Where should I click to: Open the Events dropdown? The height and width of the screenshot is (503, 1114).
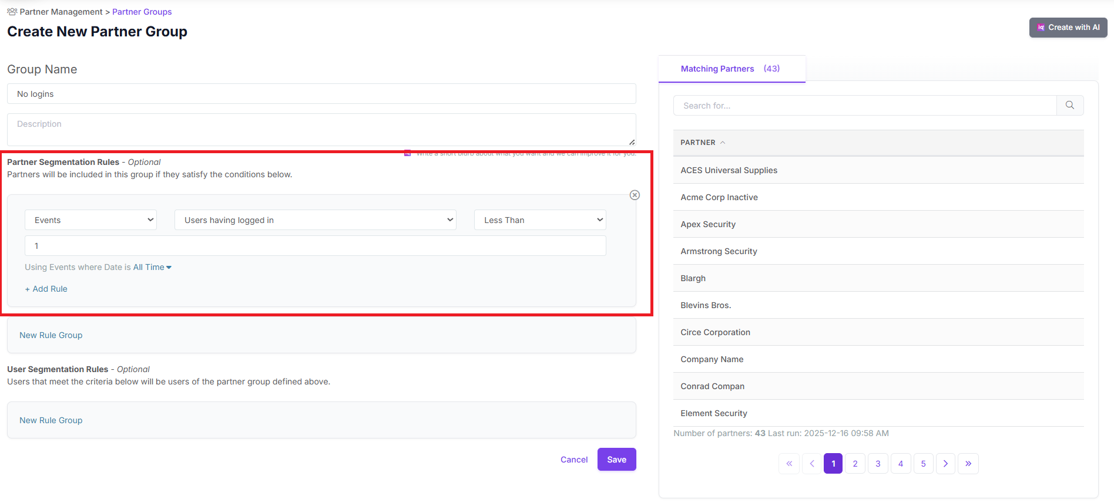[90, 220]
